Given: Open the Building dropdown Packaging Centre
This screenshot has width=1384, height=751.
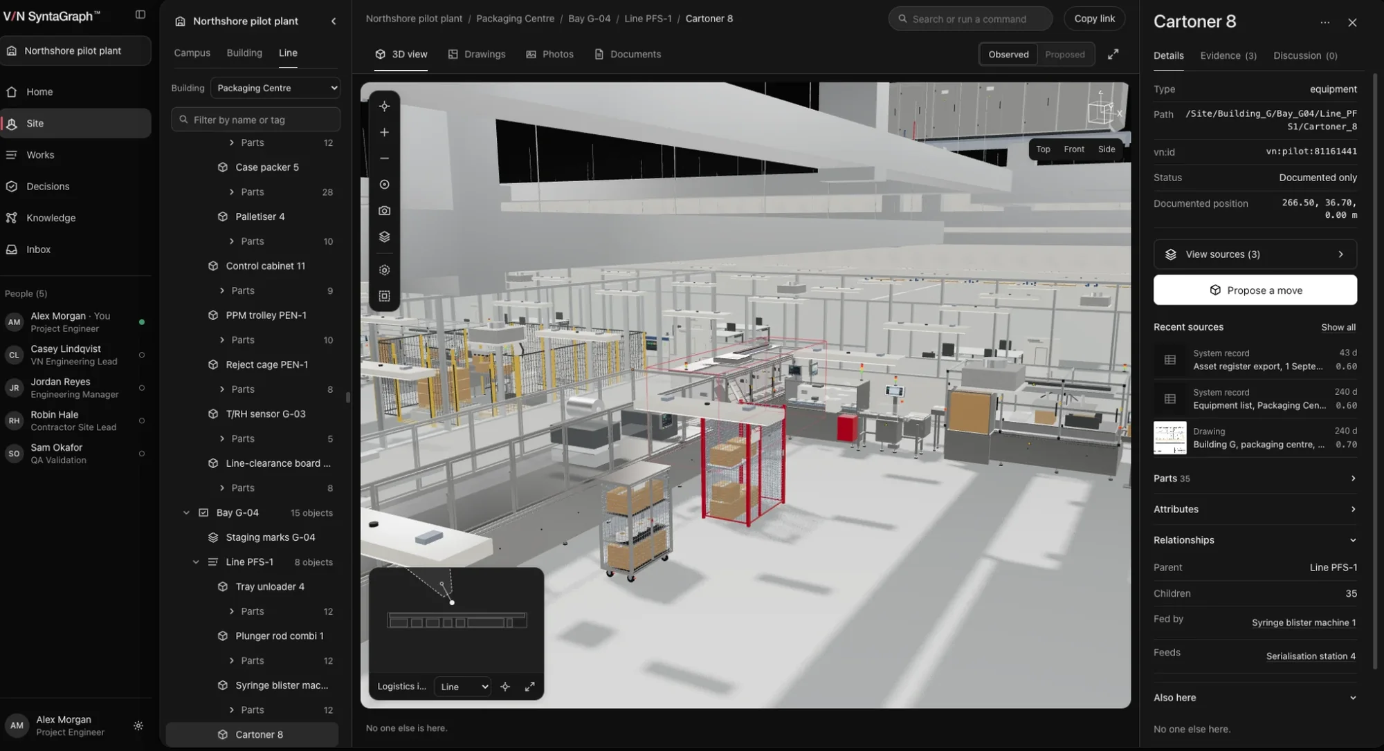Looking at the screenshot, I should click(x=275, y=88).
